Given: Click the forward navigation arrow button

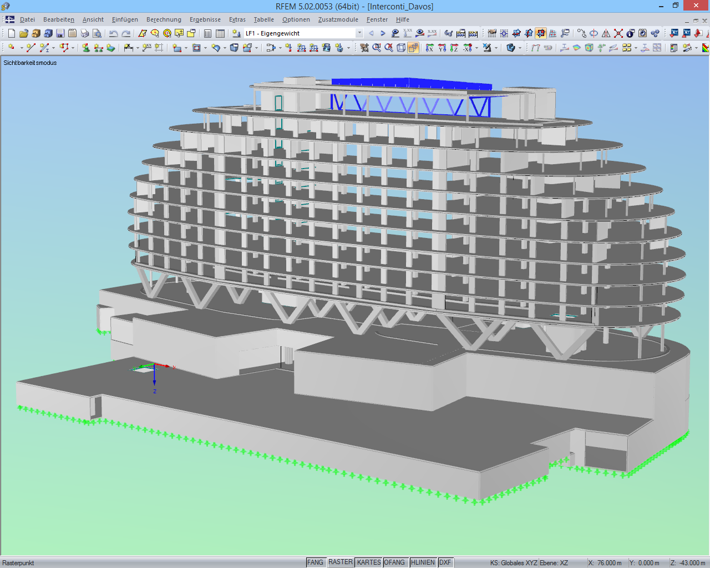Looking at the screenshot, I should tap(383, 33).
